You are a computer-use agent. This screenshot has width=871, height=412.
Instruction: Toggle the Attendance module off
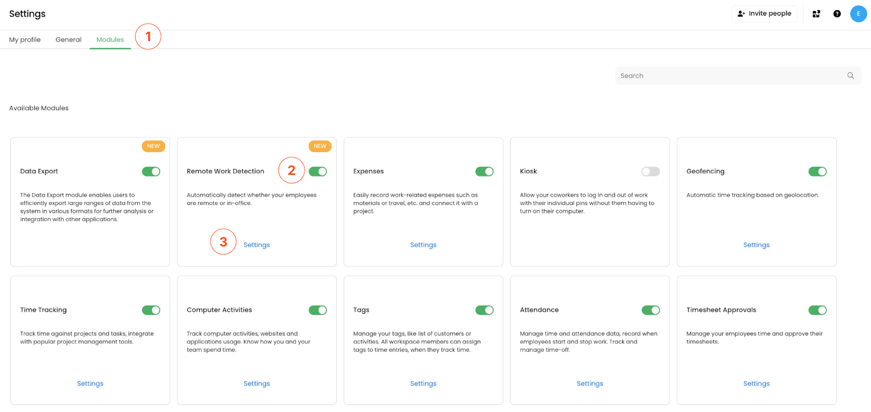coord(650,310)
